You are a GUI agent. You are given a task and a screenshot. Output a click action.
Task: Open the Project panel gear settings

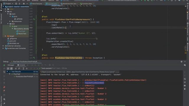tap(24, 4)
